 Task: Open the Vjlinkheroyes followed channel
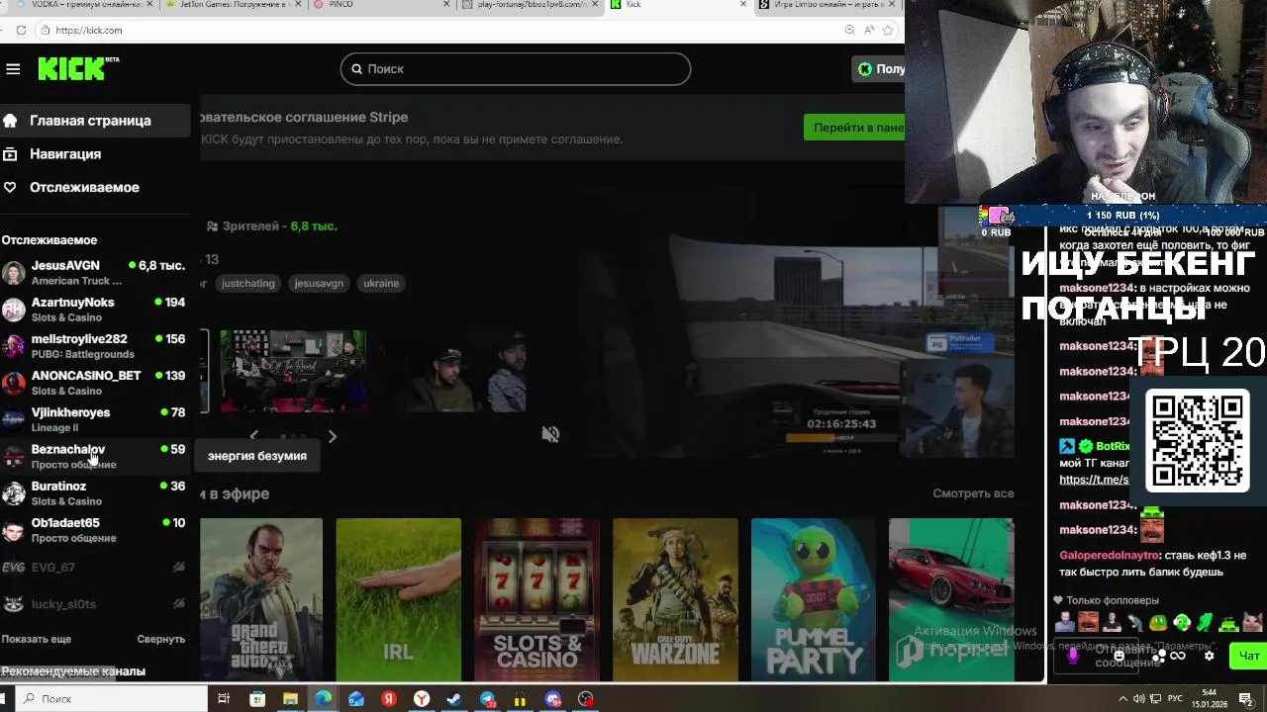pyautogui.click(x=94, y=419)
